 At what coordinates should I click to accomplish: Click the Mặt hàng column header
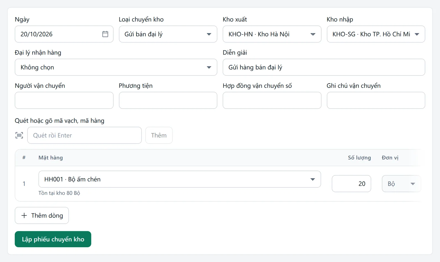[51, 158]
